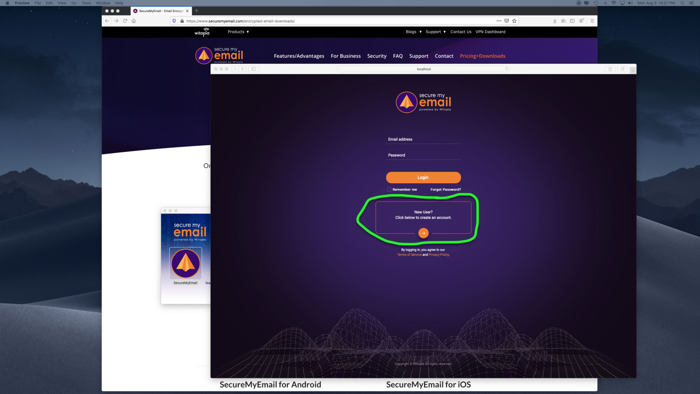Click the Firefox home icon
Image resolution: width=700 pixels, height=394 pixels.
click(134, 21)
